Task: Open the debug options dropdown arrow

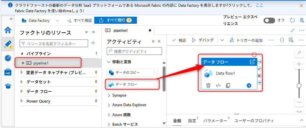Action: [x=222, y=40]
